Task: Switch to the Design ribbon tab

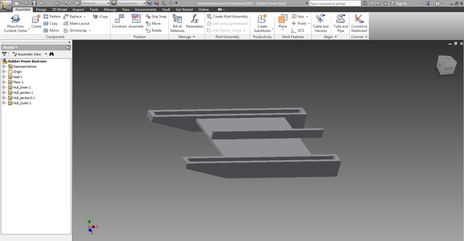Action: pos(41,10)
